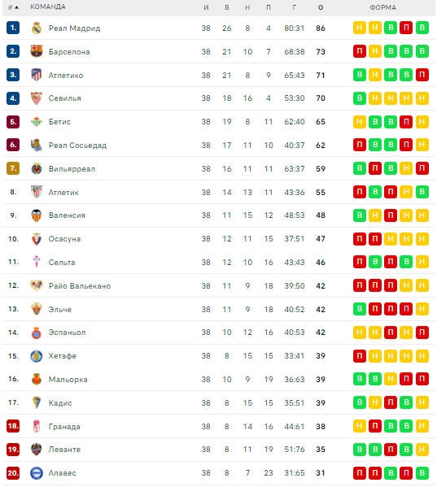Click the Г goals column header
Screen dimensions: 437x487
294,7
